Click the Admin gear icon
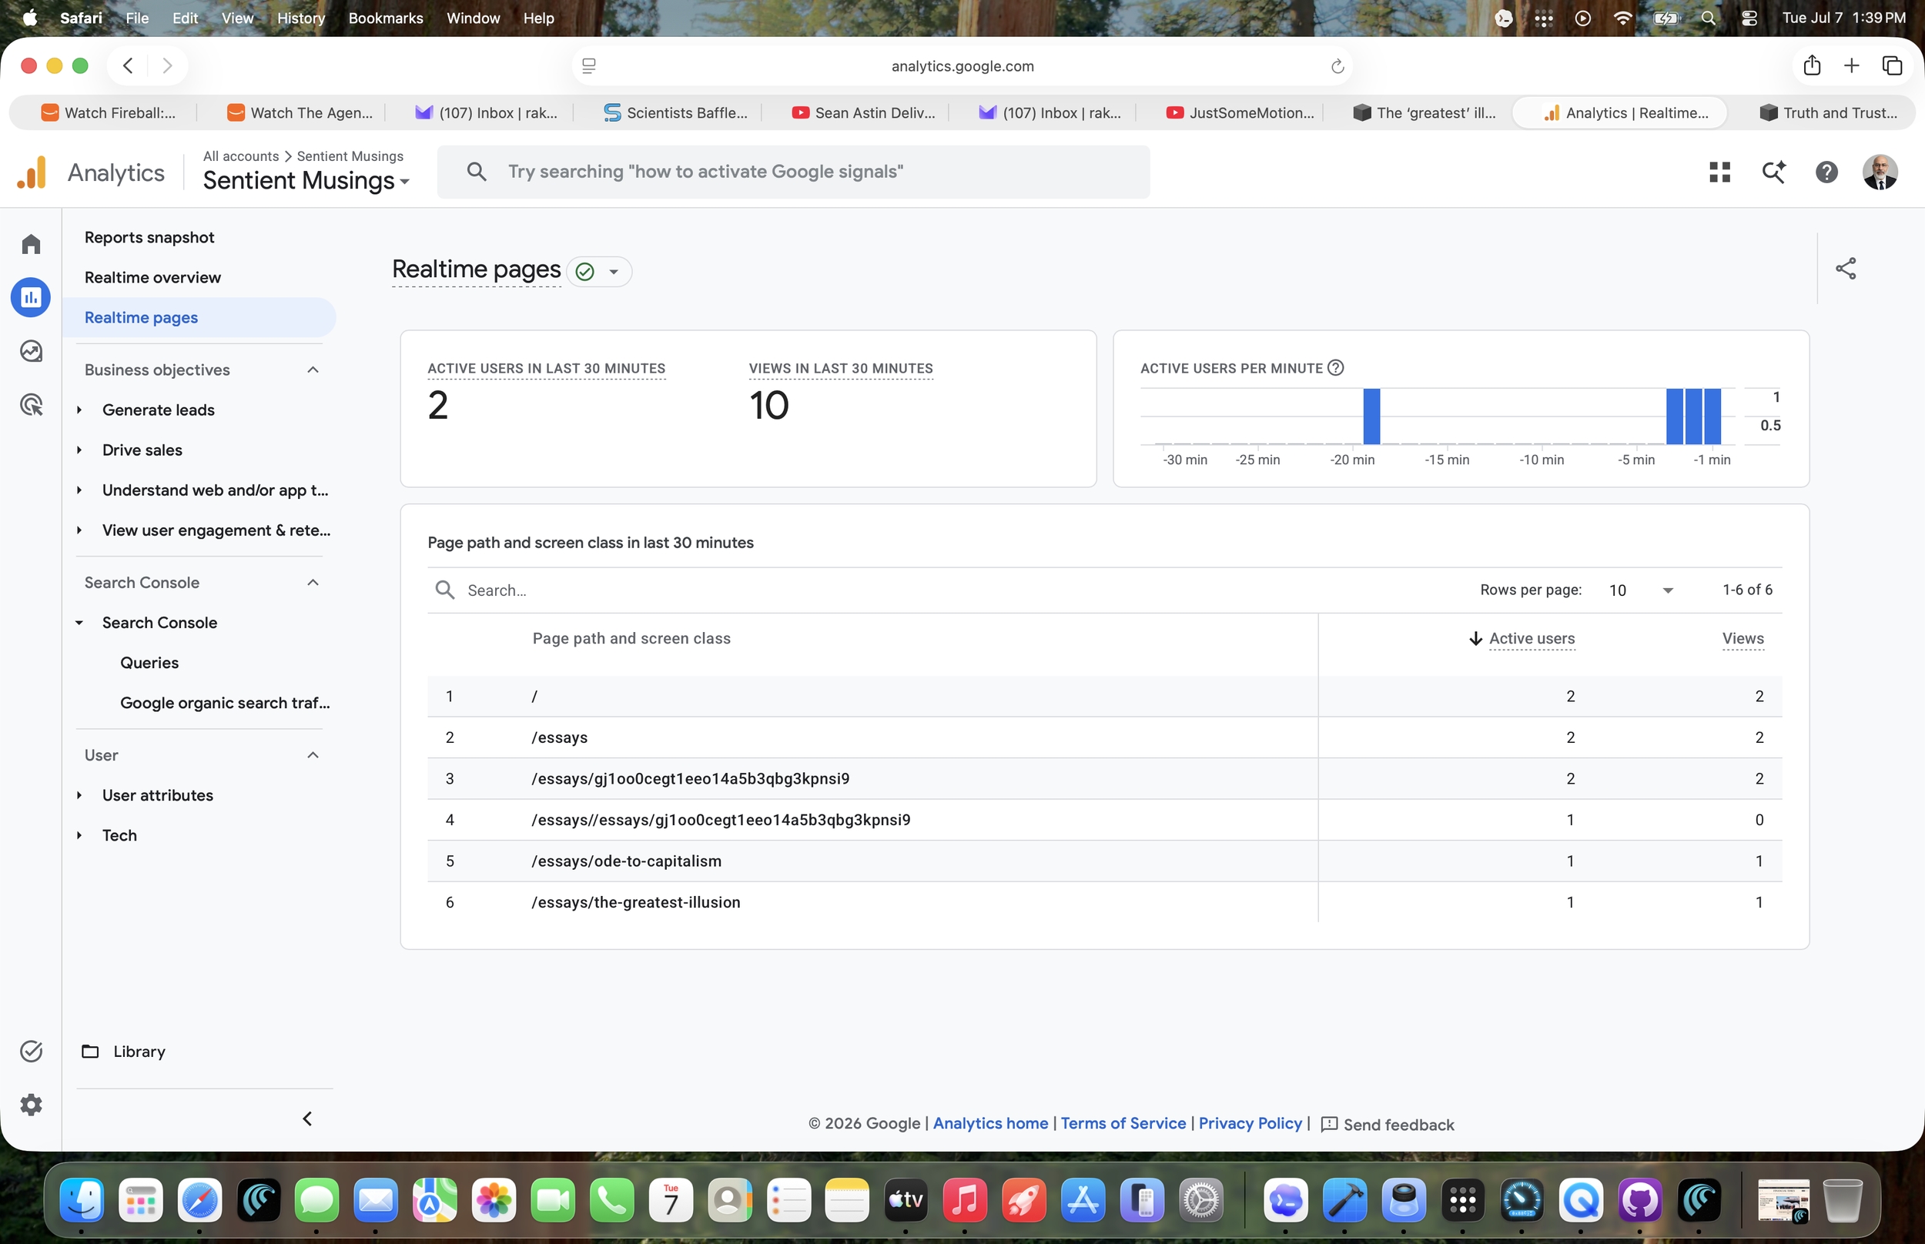 click(31, 1104)
